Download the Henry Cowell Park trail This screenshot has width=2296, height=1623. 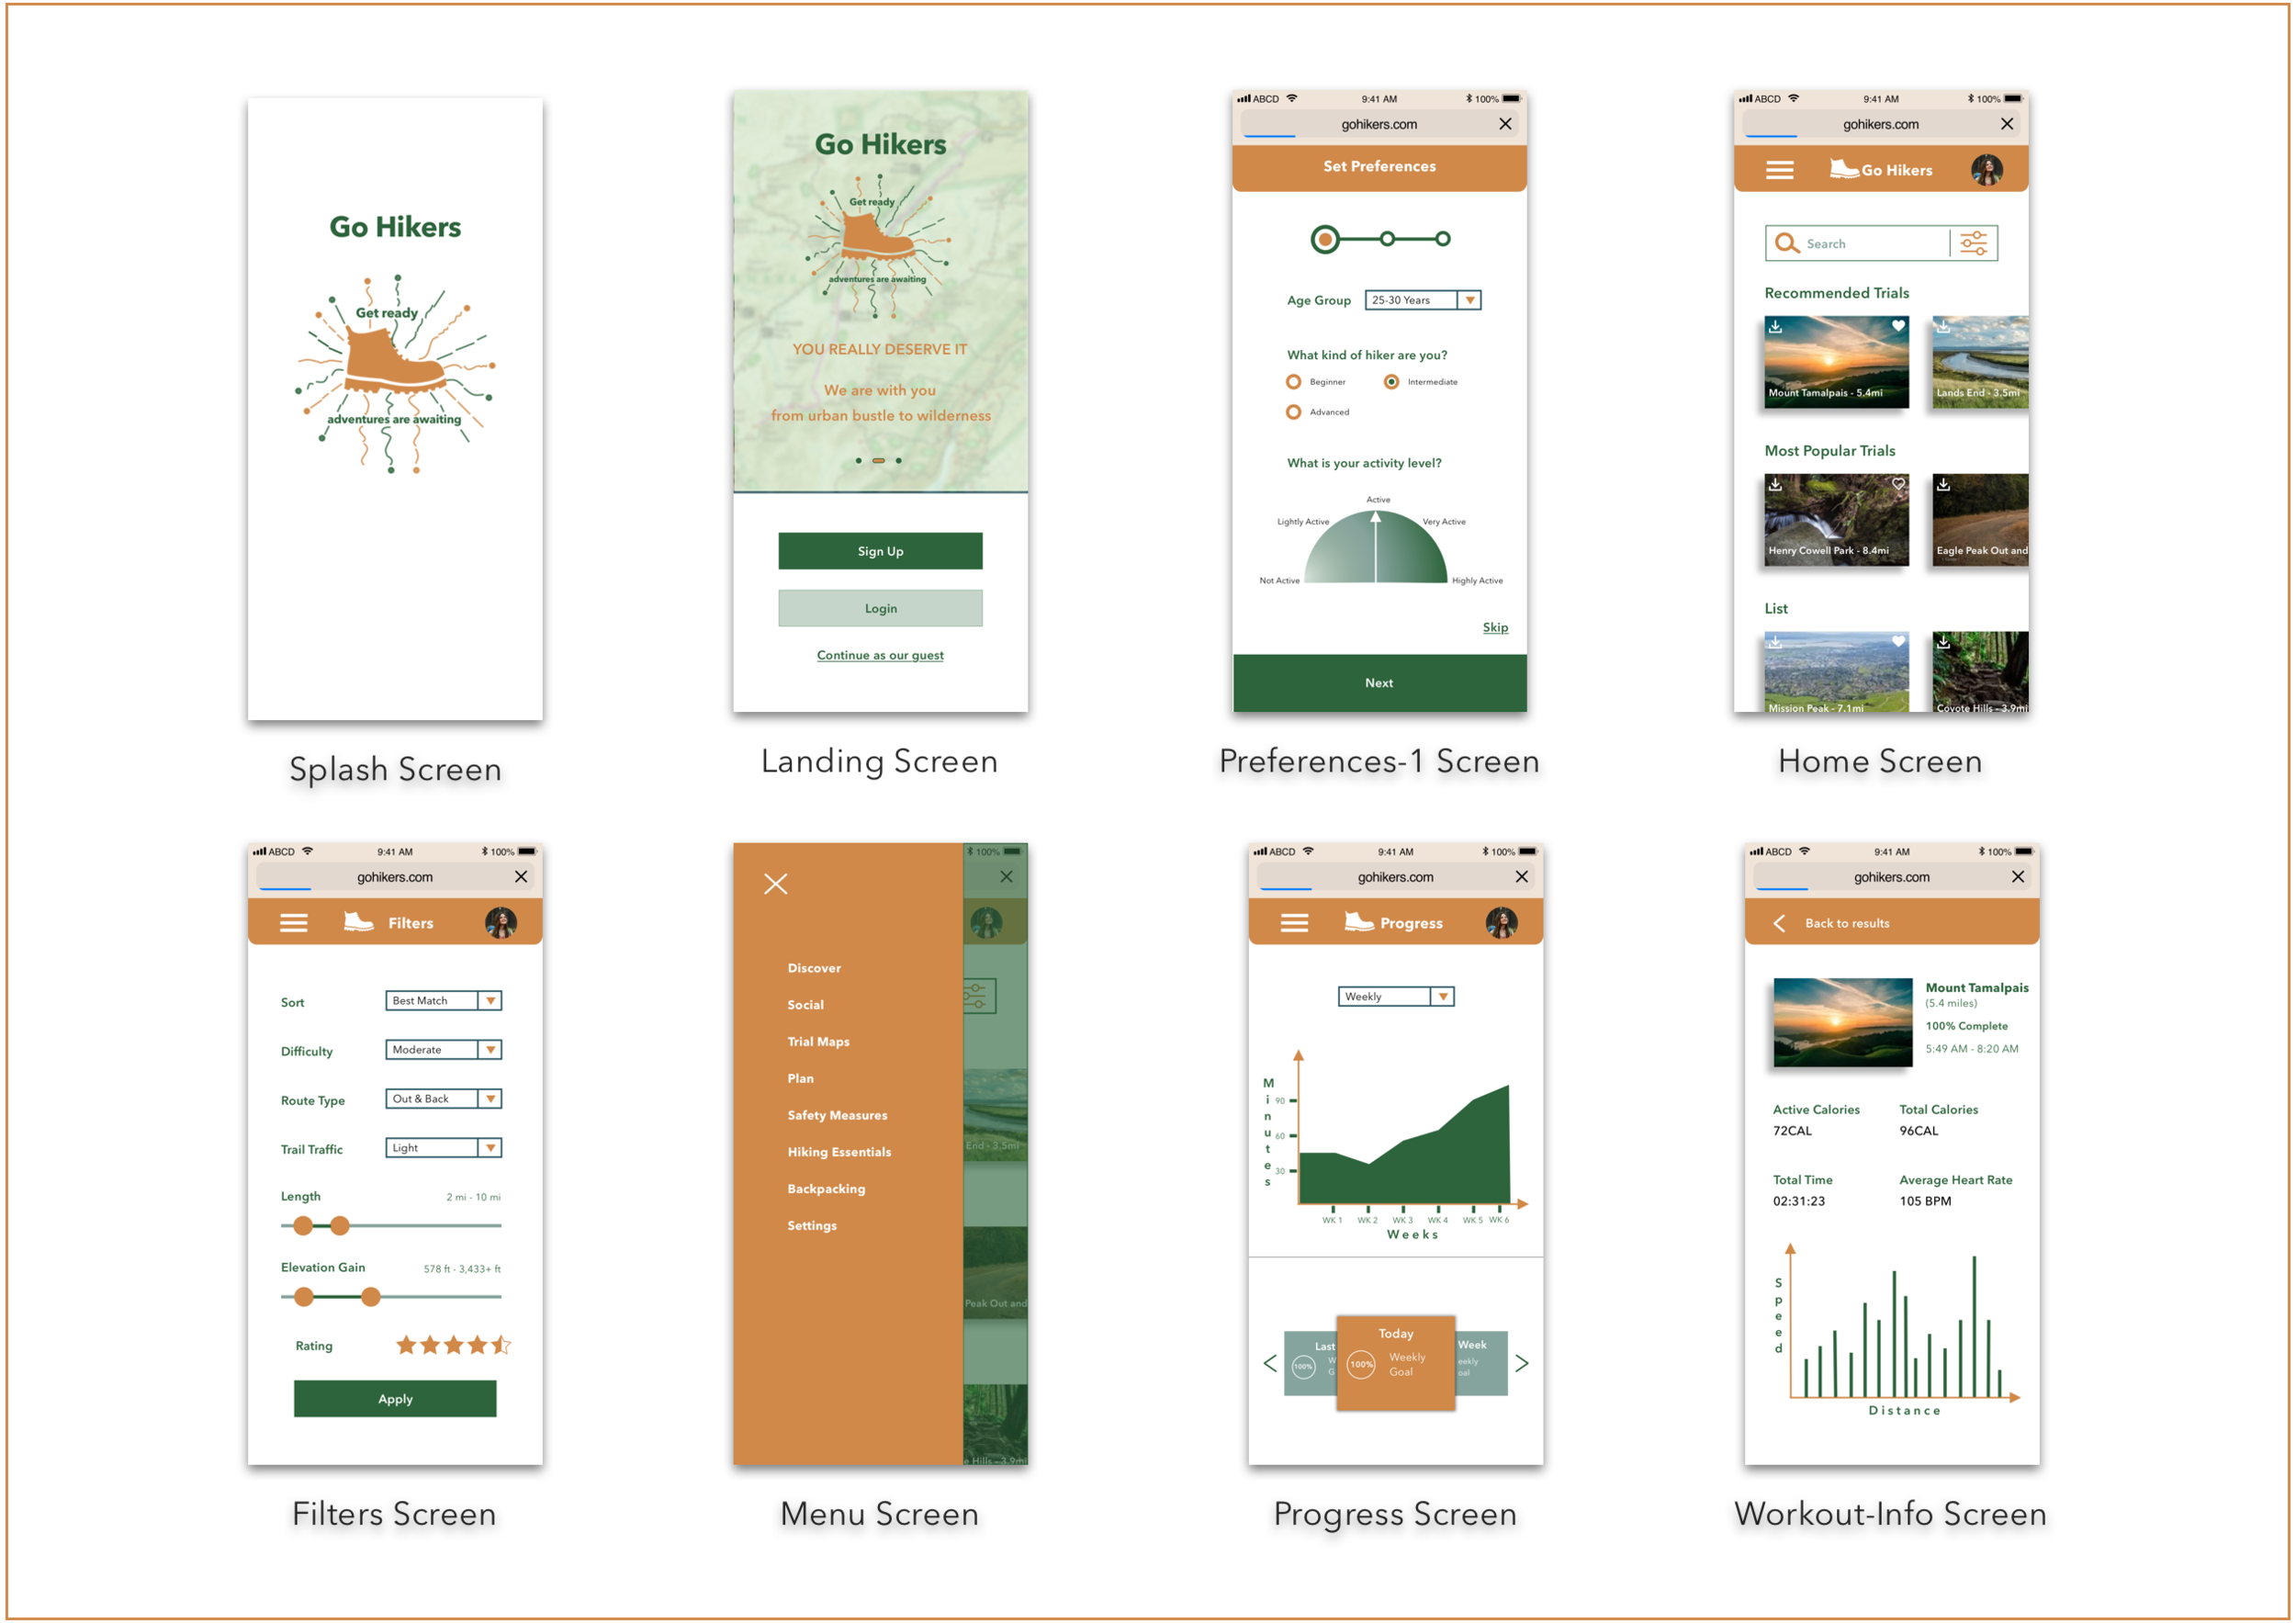(1775, 485)
